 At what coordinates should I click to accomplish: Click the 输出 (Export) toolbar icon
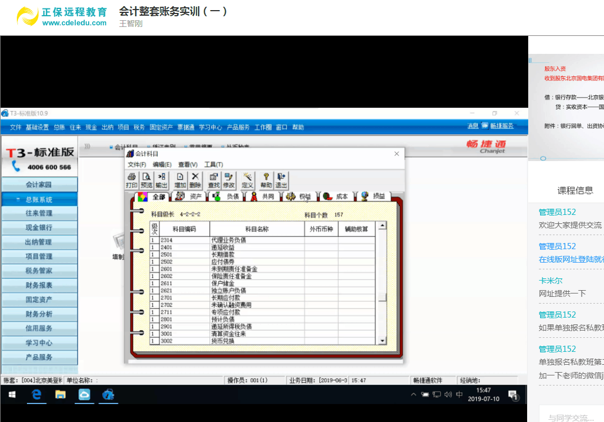pos(162,180)
